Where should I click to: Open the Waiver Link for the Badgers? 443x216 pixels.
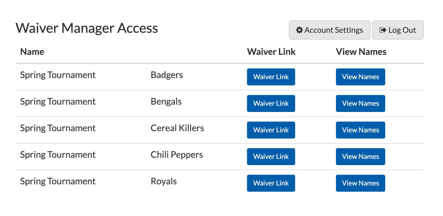[x=271, y=77]
